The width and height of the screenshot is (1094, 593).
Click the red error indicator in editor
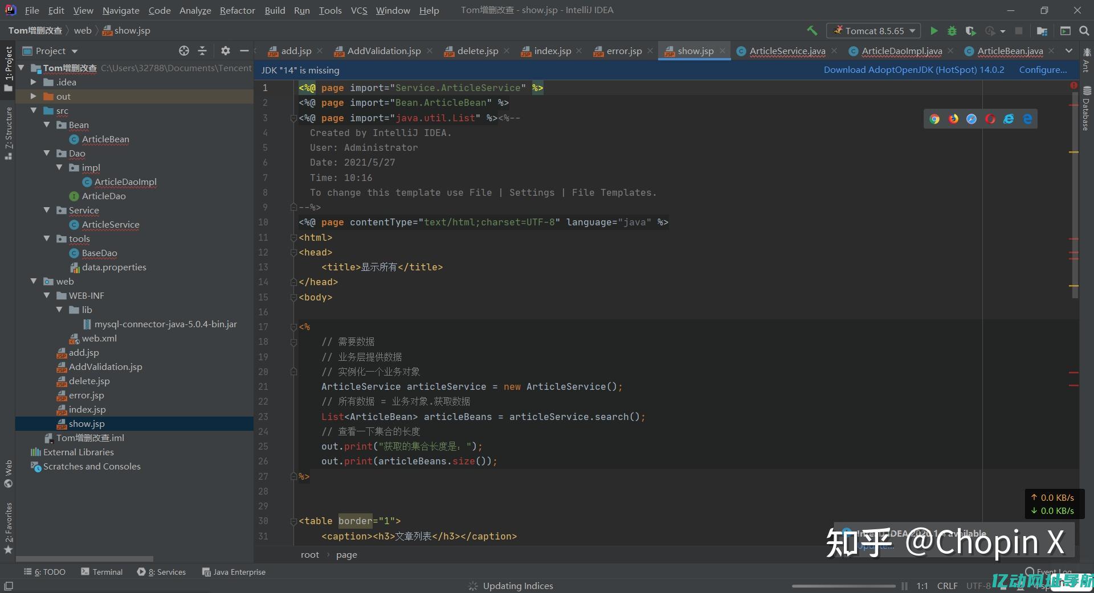pos(1073,85)
